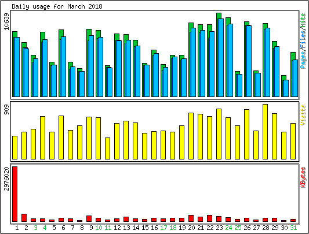The width and height of the screenshot is (309, 234).
Task: Select day label 7 on the axis
Action: tap(72, 228)
